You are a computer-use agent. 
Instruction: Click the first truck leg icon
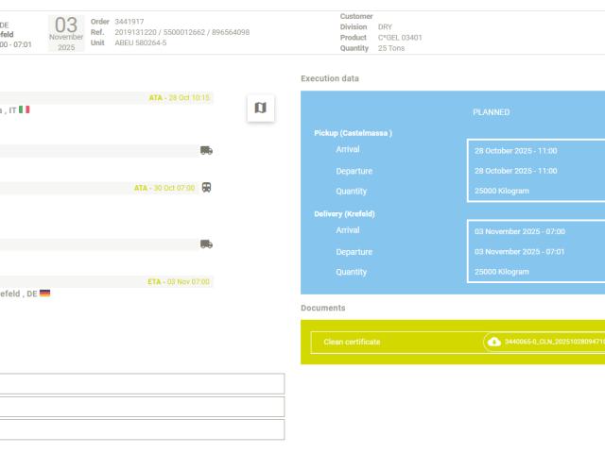click(206, 150)
